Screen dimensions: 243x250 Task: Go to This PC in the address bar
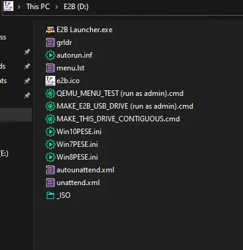click(38, 7)
